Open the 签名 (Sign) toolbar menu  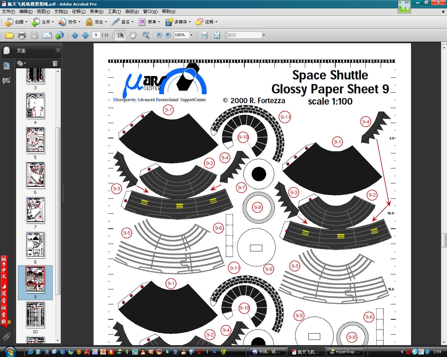click(123, 22)
